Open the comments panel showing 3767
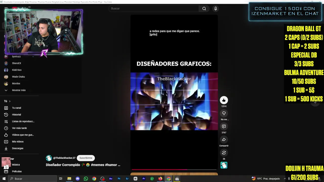Image resolution: width=324 pixels, height=182 pixels. tap(224, 126)
